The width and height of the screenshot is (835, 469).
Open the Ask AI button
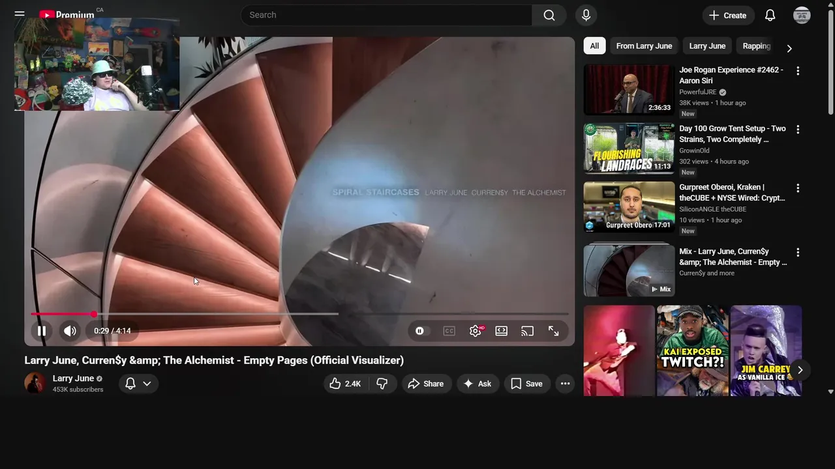[478, 384]
